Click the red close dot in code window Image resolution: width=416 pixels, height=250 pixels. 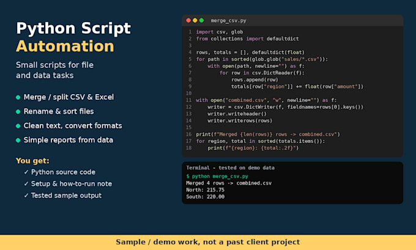tap(188, 20)
